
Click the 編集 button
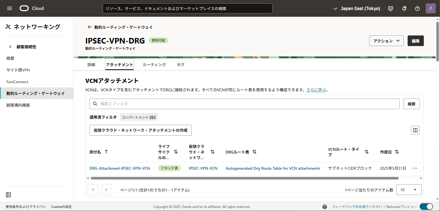[416, 41]
